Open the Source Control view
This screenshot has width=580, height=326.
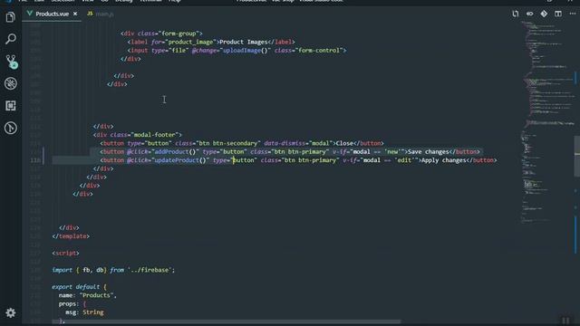pyautogui.click(x=11, y=62)
